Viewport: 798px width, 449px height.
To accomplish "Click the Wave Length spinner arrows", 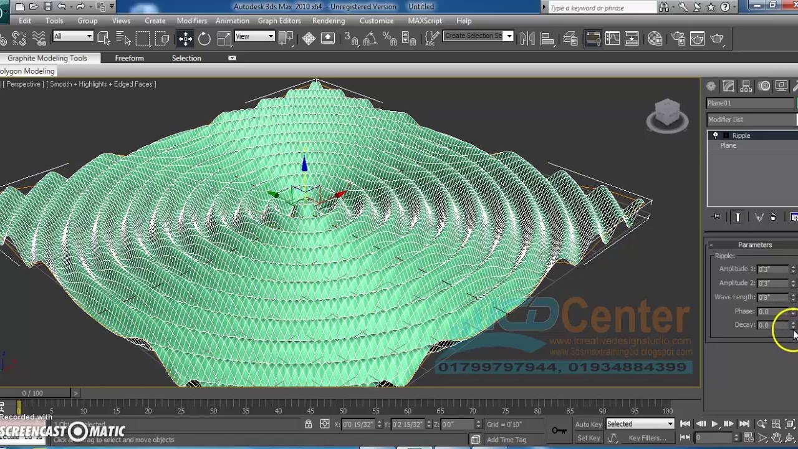I will pos(793,297).
